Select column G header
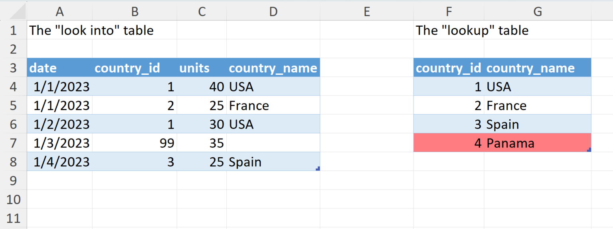This screenshot has width=613, height=229. [x=537, y=12]
